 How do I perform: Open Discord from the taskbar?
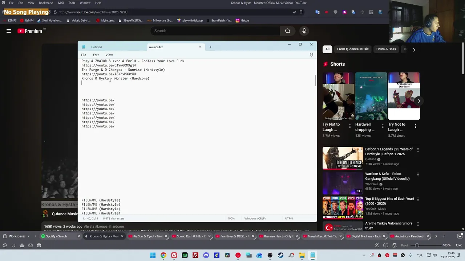tap(206, 255)
